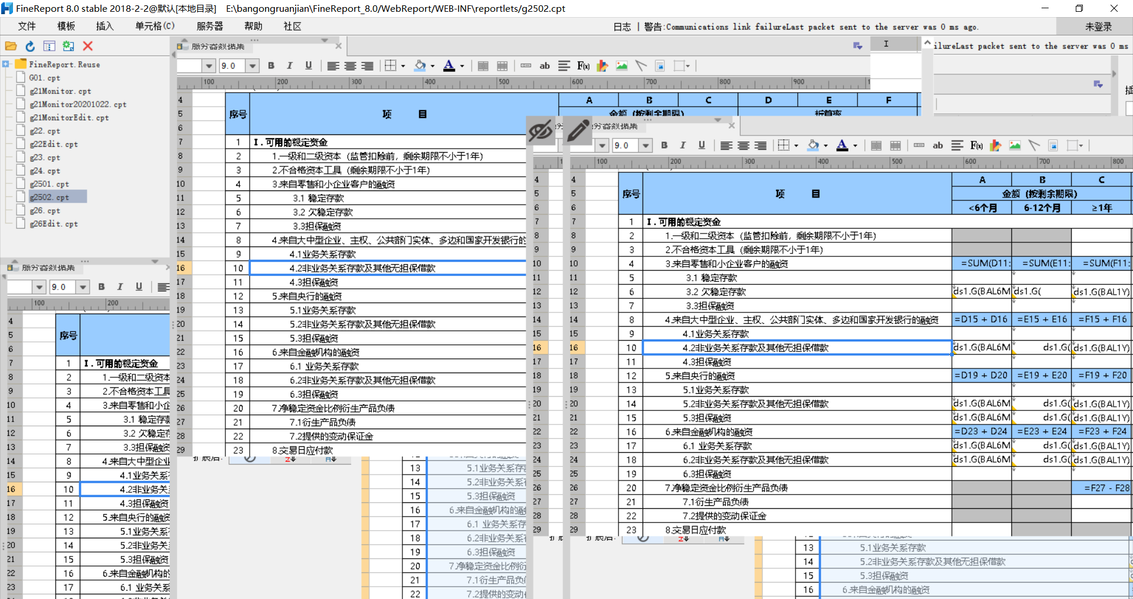
Task: Insert chart icon in lower-right toolbar
Action: coord(996,146)
